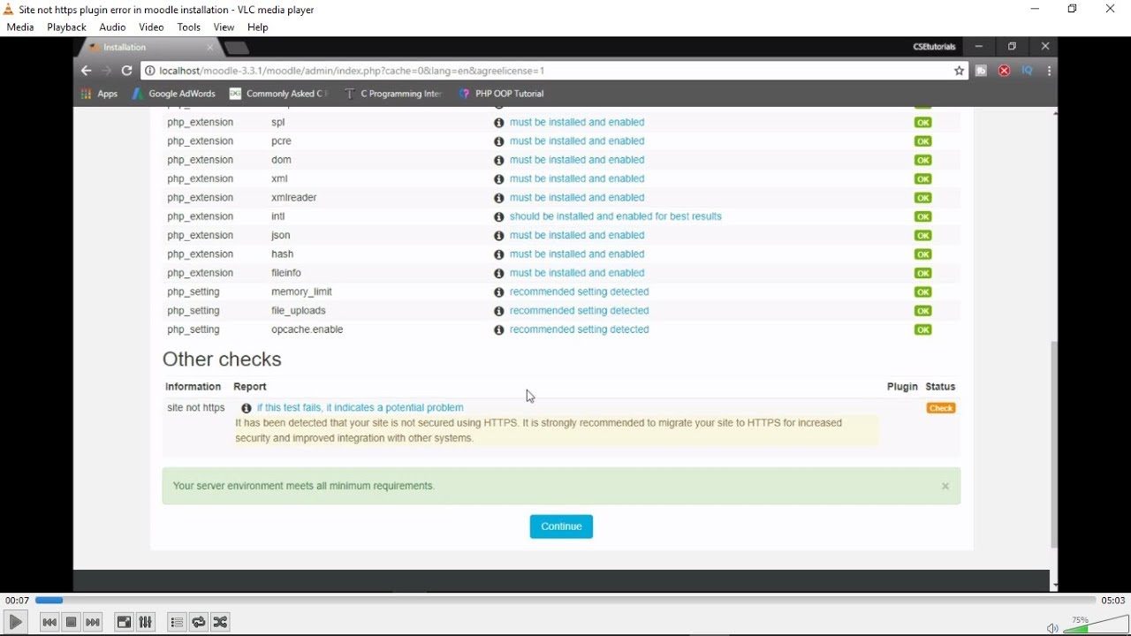Reload the Moodle installation page
Image resolution: width=1131 pixels, height=636 pixels.
[x=127, y=71]
